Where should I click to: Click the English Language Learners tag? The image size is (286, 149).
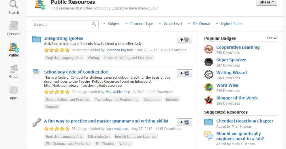tap(136, 136)
